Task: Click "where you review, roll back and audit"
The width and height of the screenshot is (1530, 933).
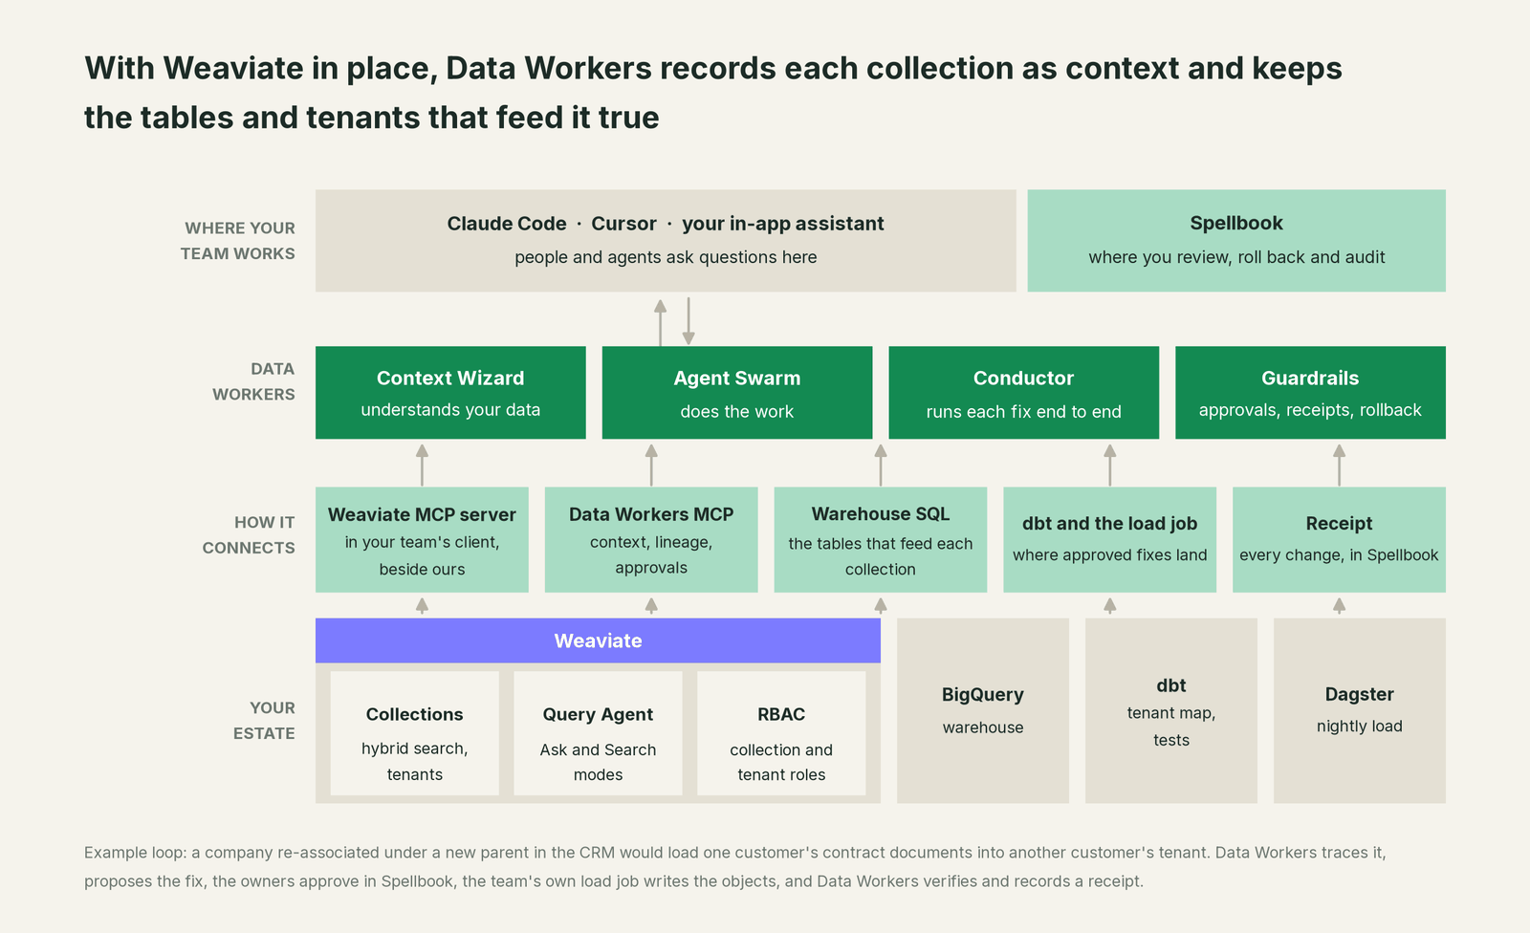Action: point(1236,257)
